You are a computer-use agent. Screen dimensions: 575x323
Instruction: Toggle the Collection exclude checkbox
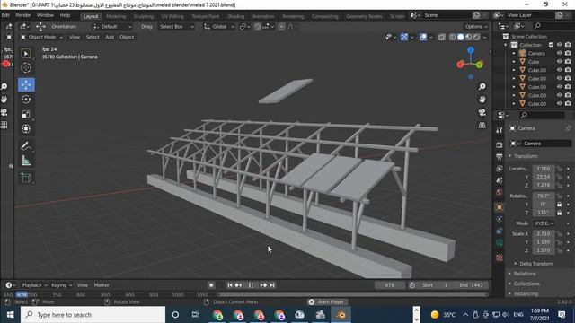551,45
